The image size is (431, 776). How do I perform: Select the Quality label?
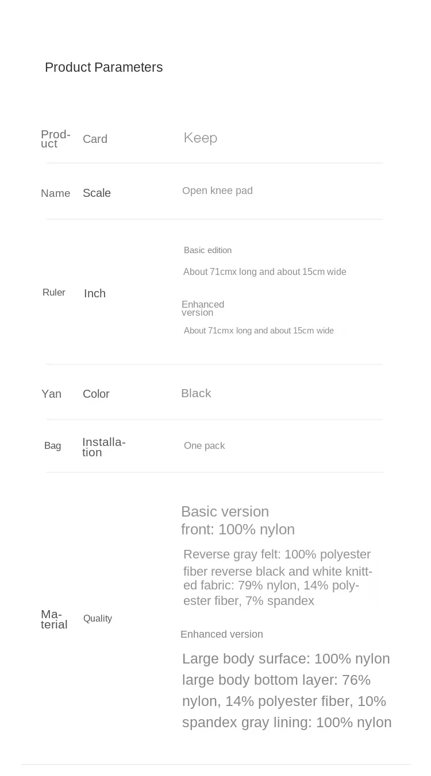[98, 618]
